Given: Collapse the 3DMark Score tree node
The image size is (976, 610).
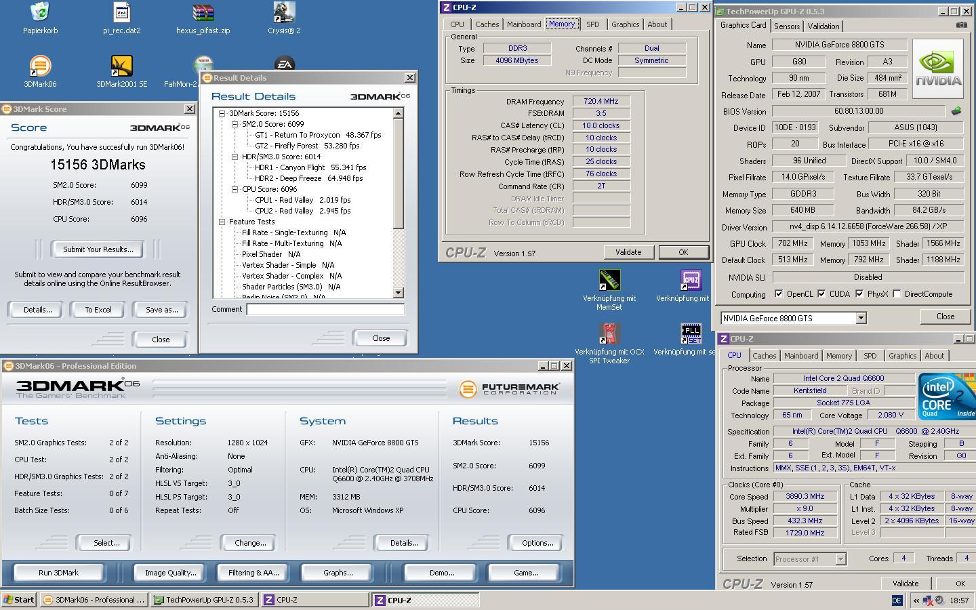Looking at the screenshot, I should [222, 113].
